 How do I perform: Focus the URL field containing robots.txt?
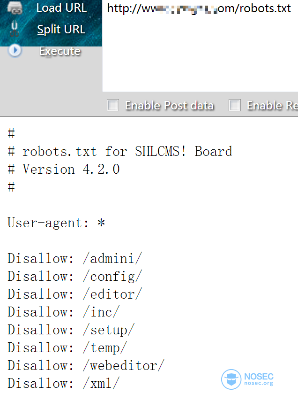pyautogui.click(x=200, y=46)
